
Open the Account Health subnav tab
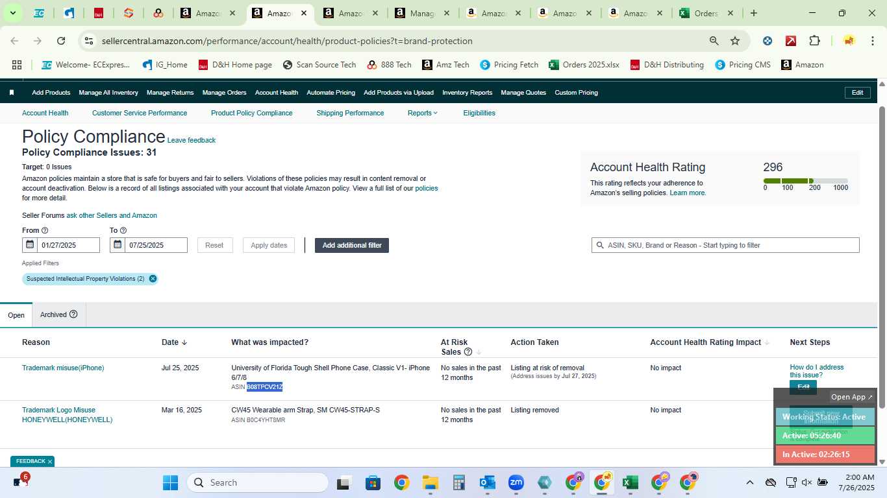point(45,113)
